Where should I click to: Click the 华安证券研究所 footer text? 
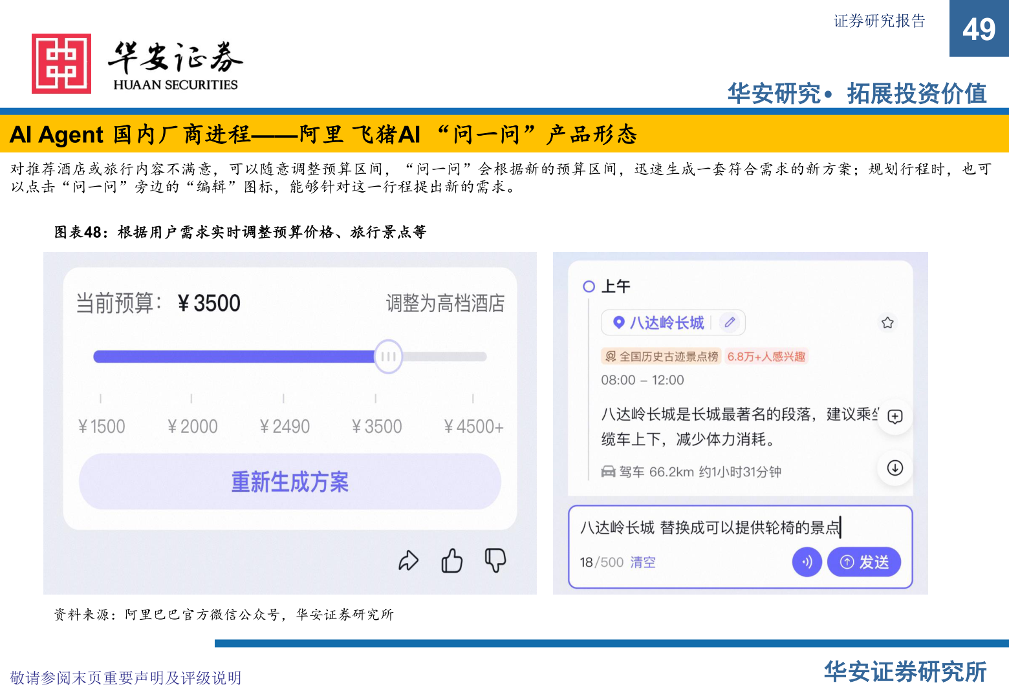905,672
